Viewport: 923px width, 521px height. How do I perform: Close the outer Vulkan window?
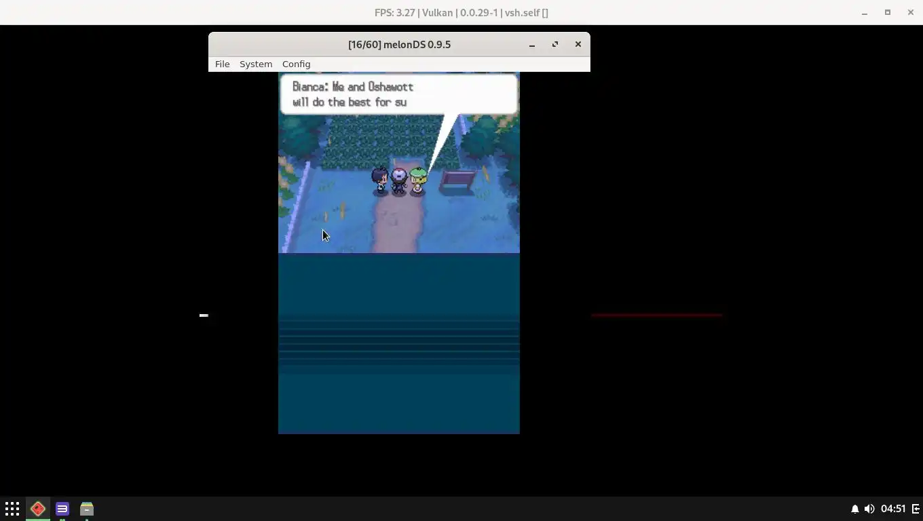(911, 13)
